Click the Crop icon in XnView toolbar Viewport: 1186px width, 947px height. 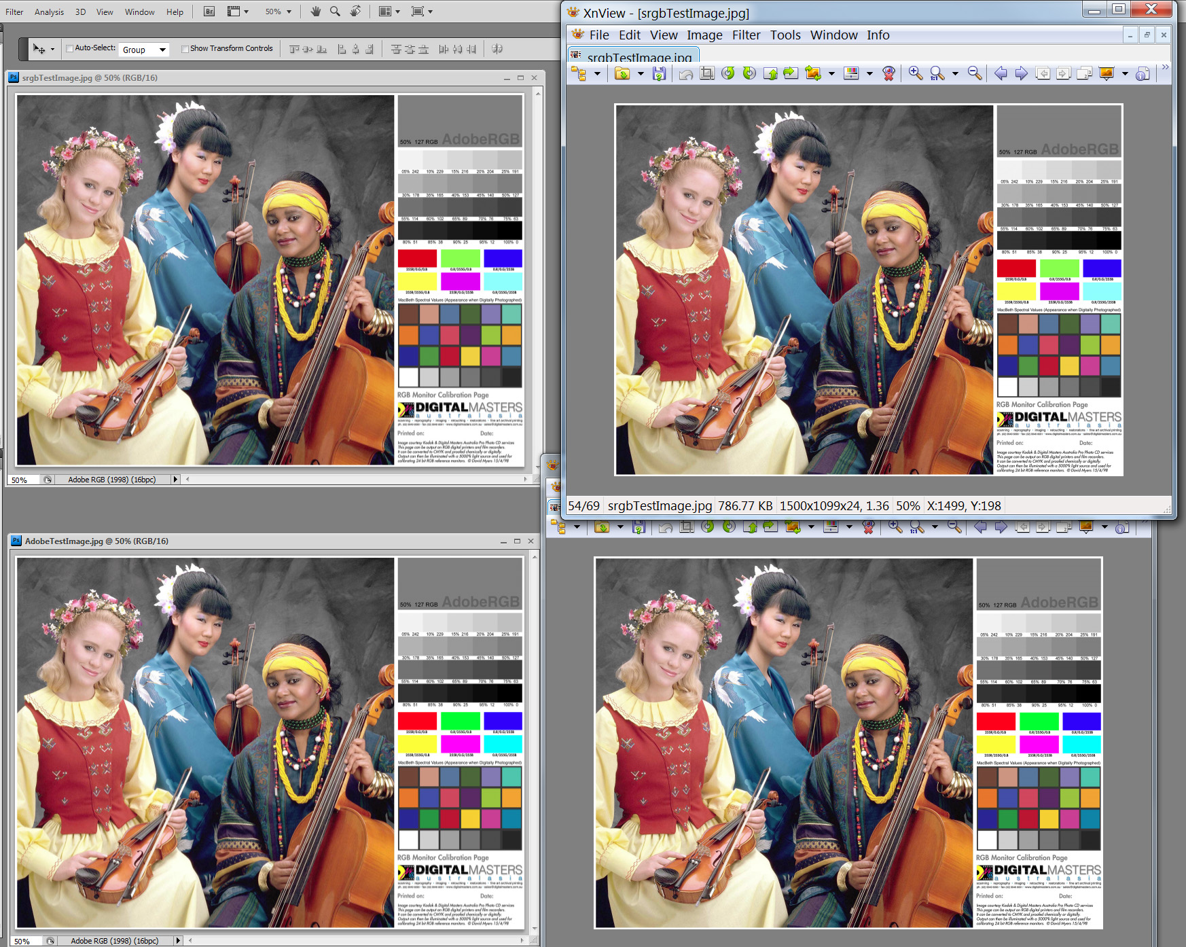pos(707,73)
